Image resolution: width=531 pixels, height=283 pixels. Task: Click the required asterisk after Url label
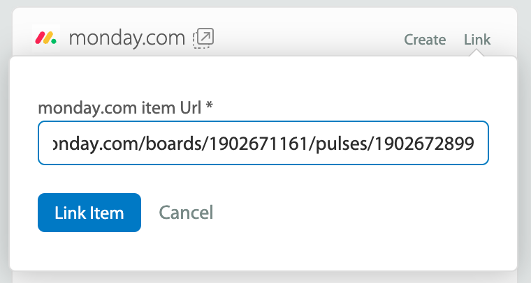(210, 105)
